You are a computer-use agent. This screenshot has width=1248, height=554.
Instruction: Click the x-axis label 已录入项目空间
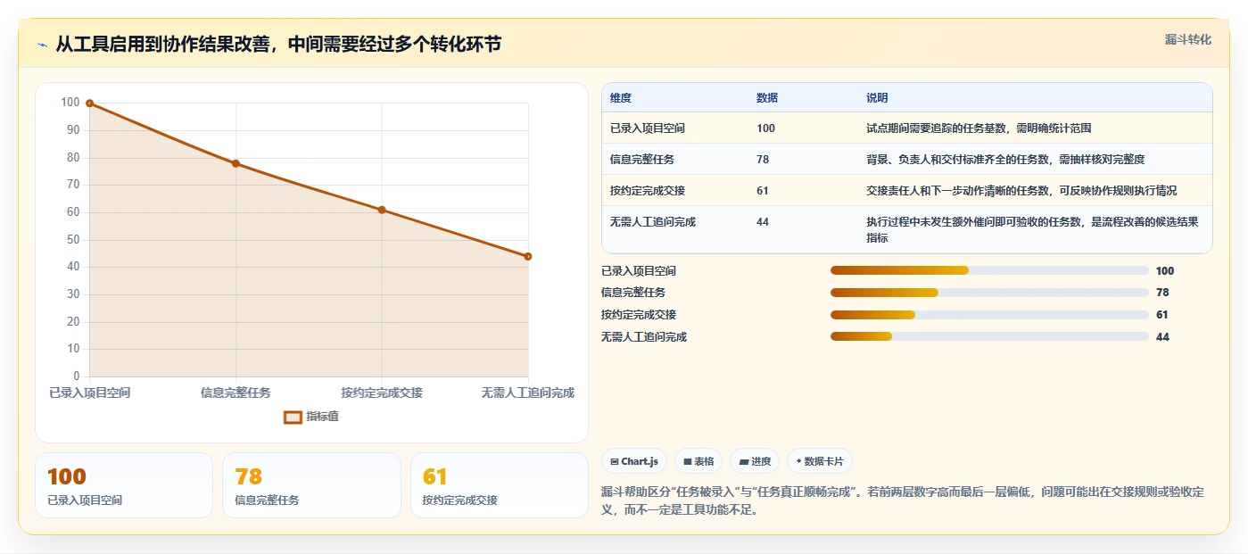tap(90, 393)
